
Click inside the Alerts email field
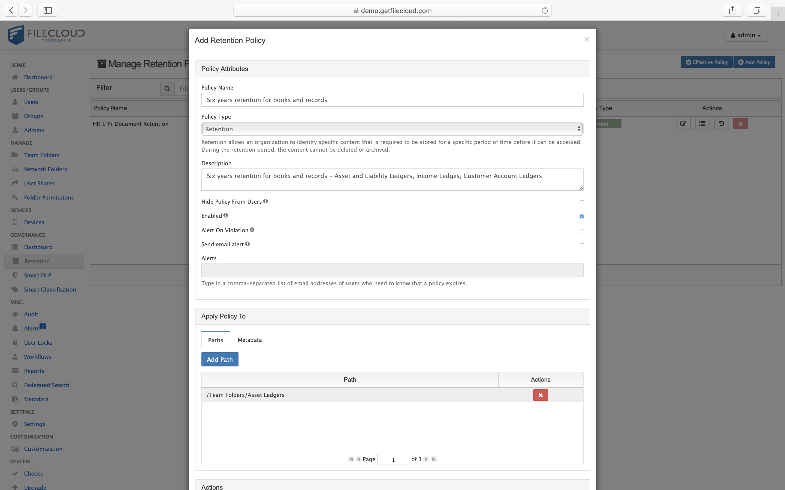coord(392,270)
